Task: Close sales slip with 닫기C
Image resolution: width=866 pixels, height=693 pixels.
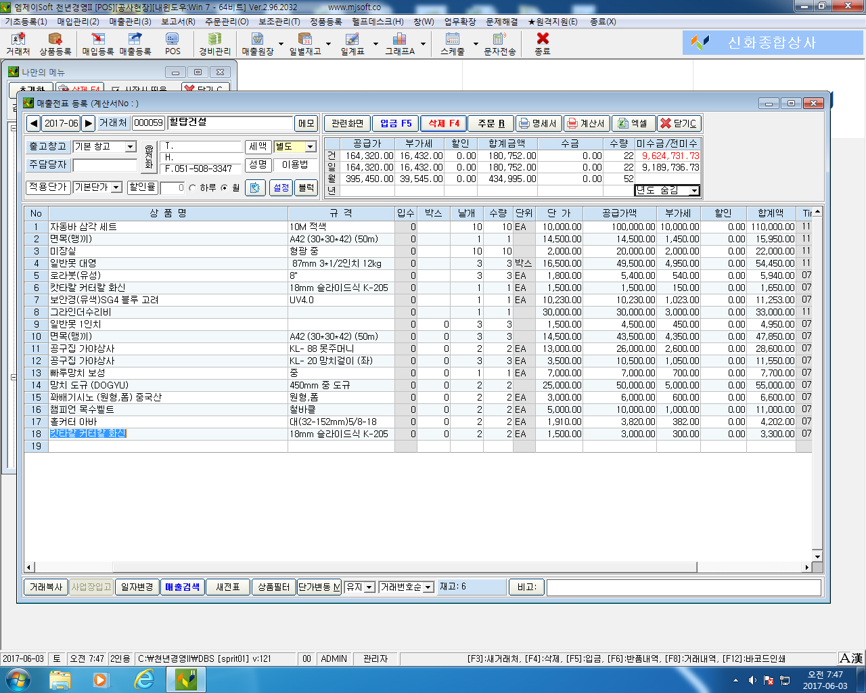Action: point(679,123)
